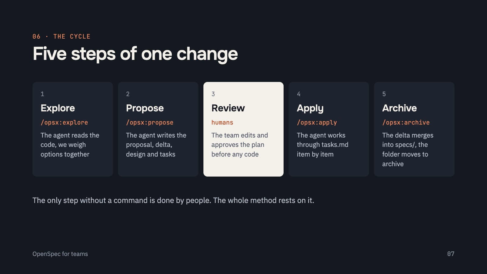Image resolution: width=487 pixels, height=274 pixels.
Task: Select the Archive step card
Action: click(414, 129)
